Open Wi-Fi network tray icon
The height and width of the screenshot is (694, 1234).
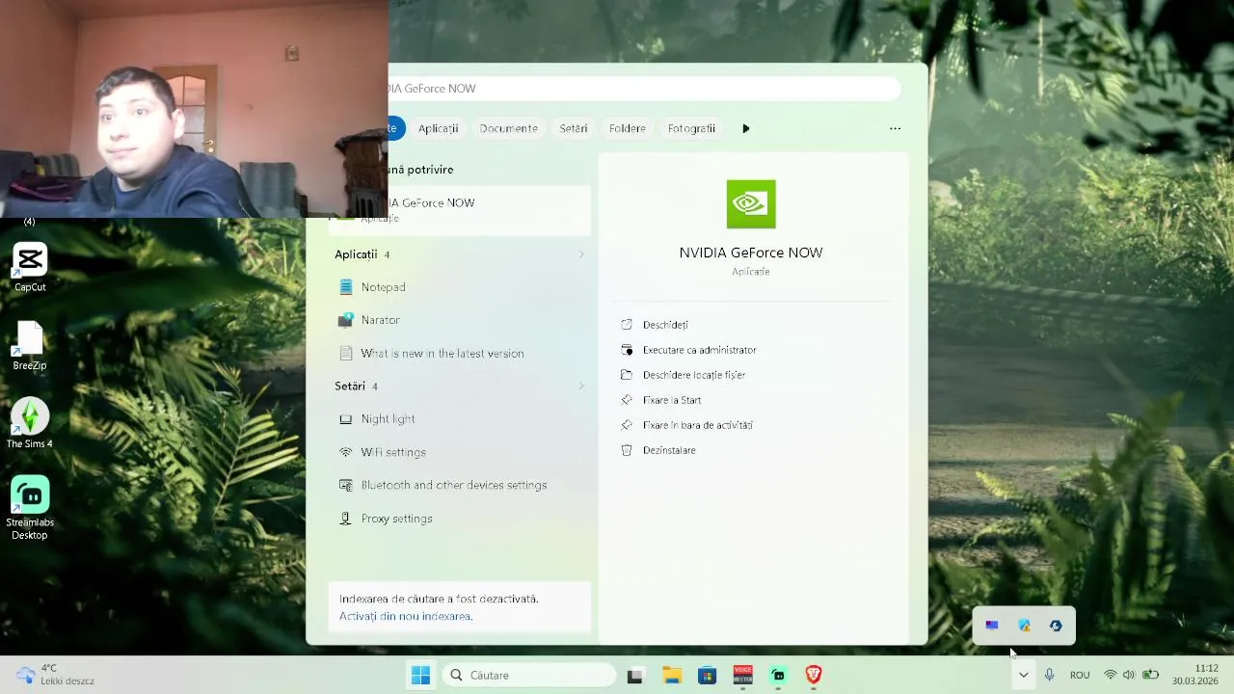click(x=1111, y=676)
